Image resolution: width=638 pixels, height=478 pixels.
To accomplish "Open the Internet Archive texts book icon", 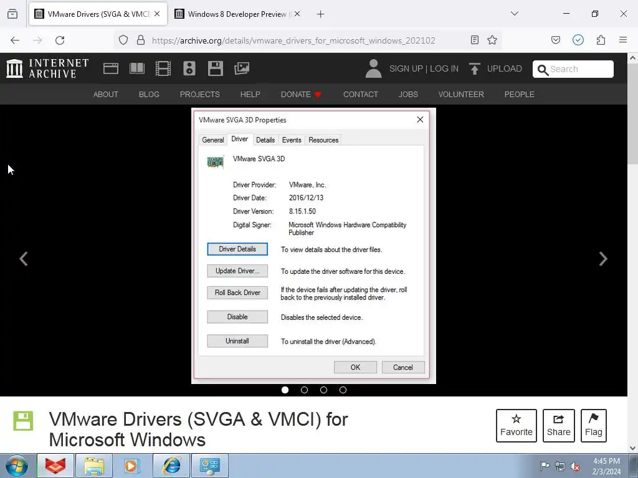I will pyautogui.click(x=136, y=68).
